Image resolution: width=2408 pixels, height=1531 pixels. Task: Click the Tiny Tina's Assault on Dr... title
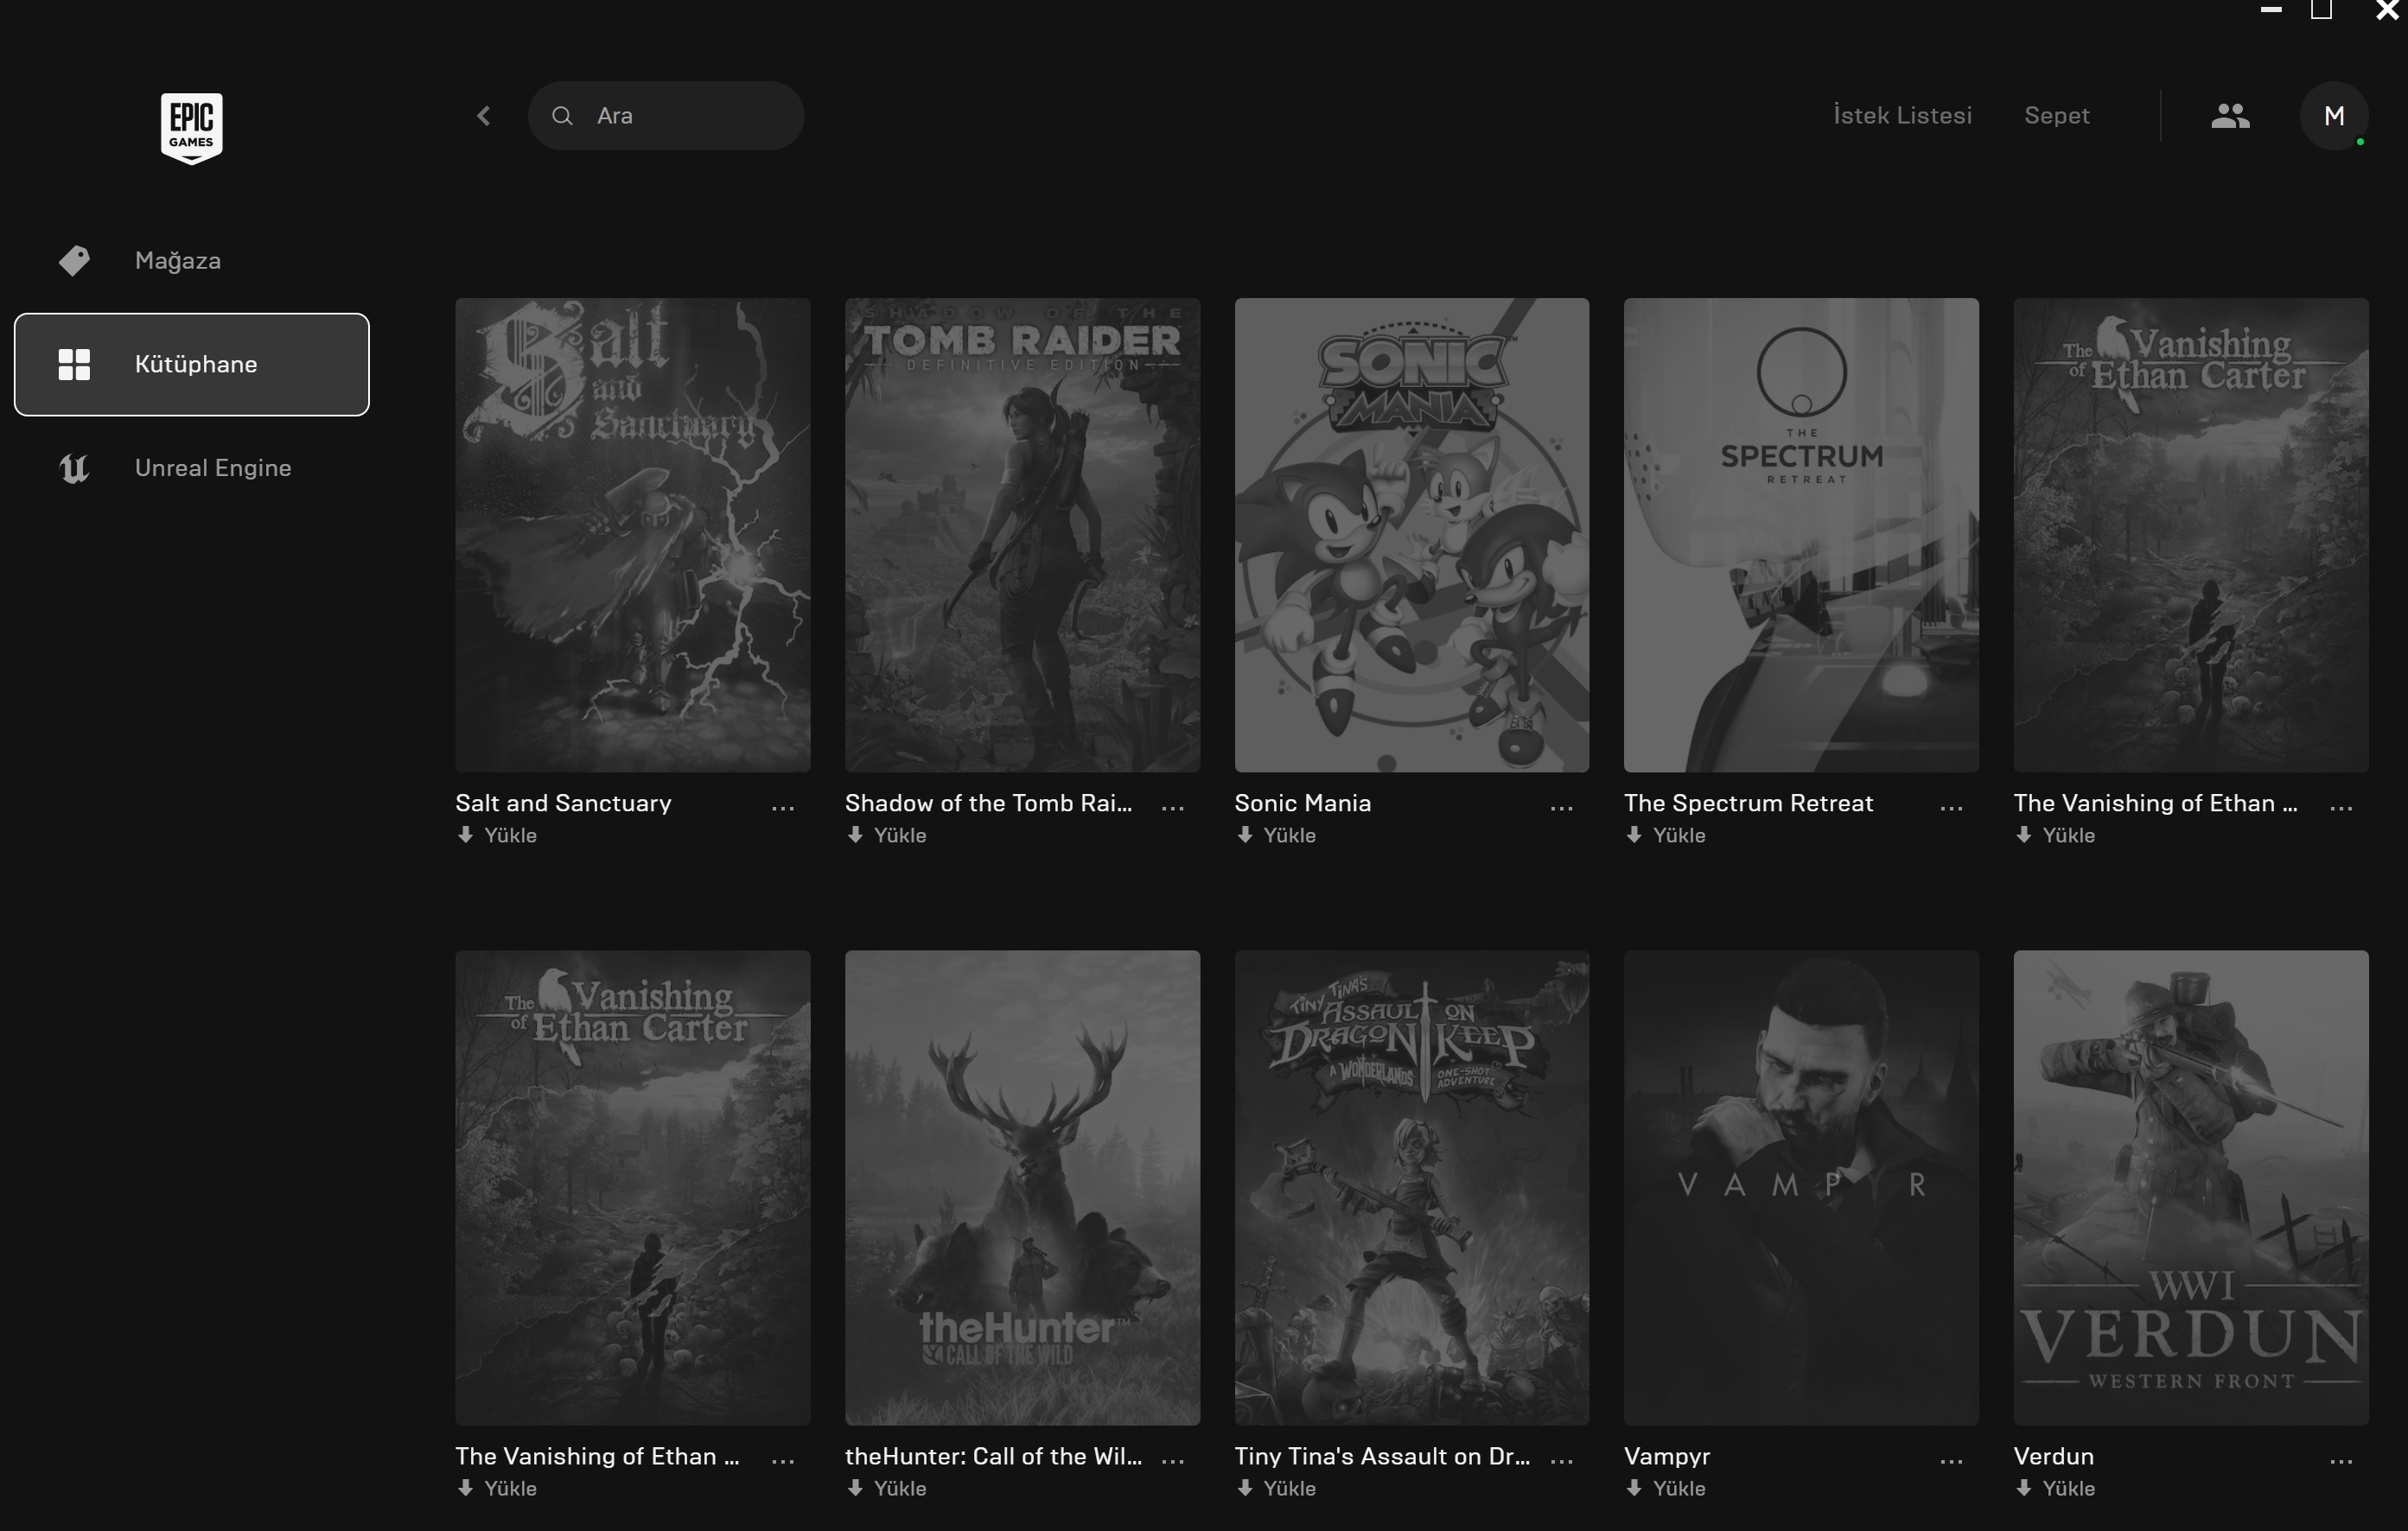[1382, 1457]
